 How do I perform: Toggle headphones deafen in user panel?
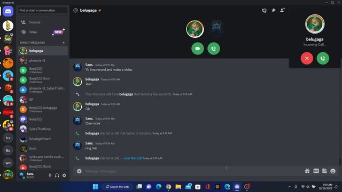tap(57, 175)
